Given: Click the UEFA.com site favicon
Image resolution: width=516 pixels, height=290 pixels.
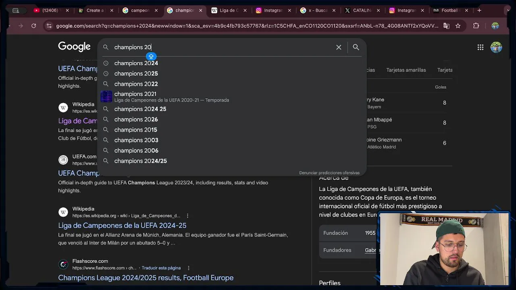Looking at the screenshot, I should coord(63,160).
